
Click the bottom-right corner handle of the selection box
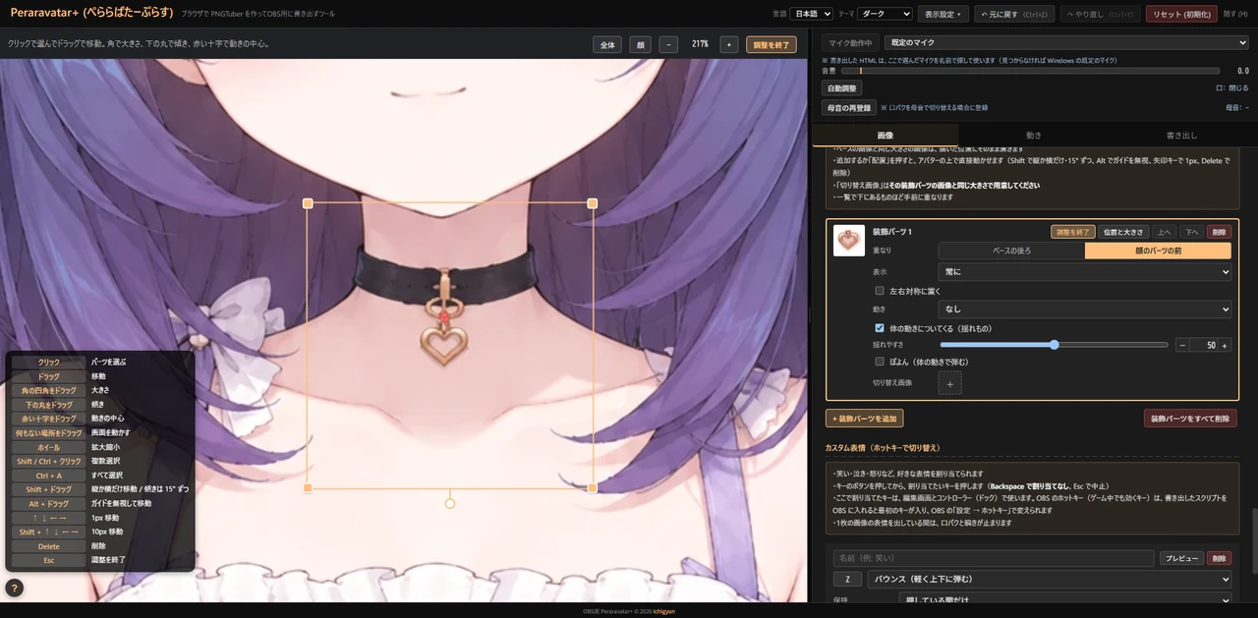pyautogui.click(x=592, y=487)
